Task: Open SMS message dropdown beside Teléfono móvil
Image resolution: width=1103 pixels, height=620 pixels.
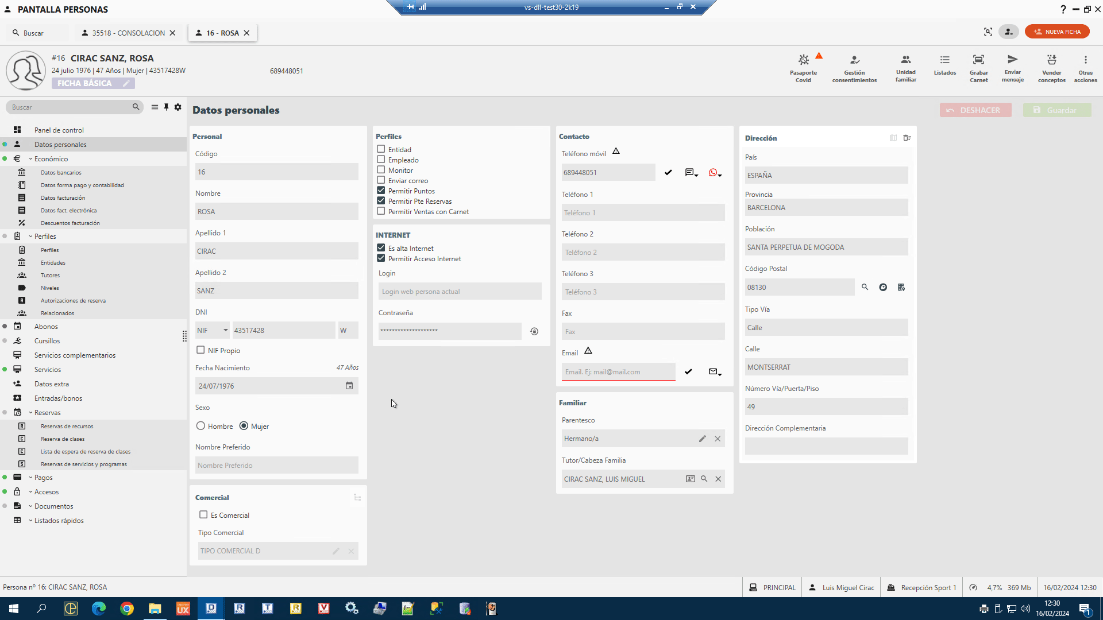Action: click(x=691, y=173)
